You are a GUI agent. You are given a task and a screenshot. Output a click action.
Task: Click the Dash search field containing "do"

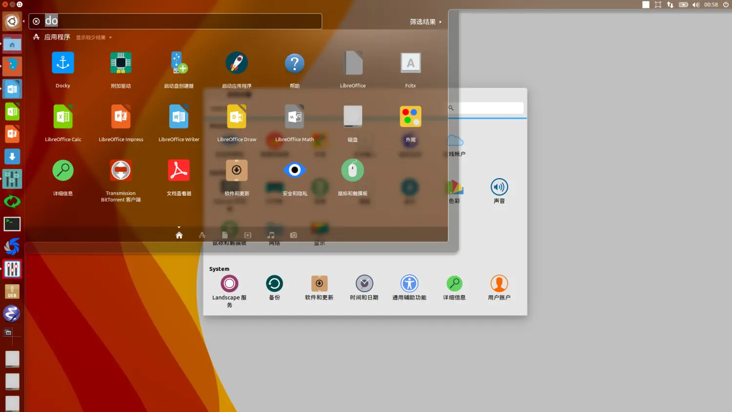point(181,21)
